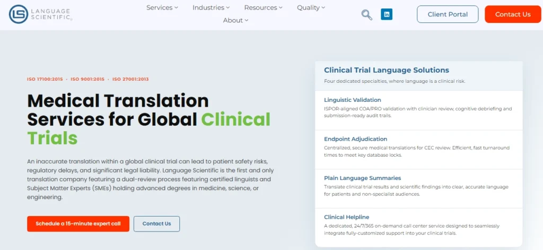
Task: Open the Endpoint Adjudication link
Action: (x=356, y=139)
